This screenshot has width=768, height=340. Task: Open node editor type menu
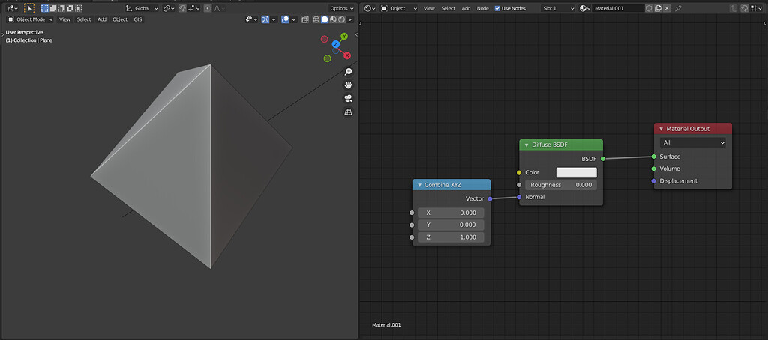370,8
